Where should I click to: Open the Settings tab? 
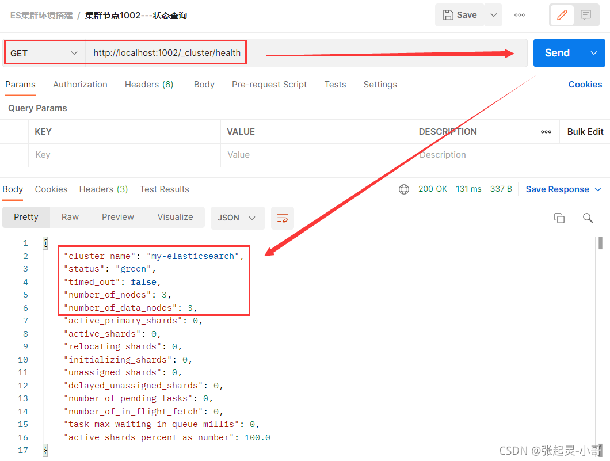click(380, 85)
